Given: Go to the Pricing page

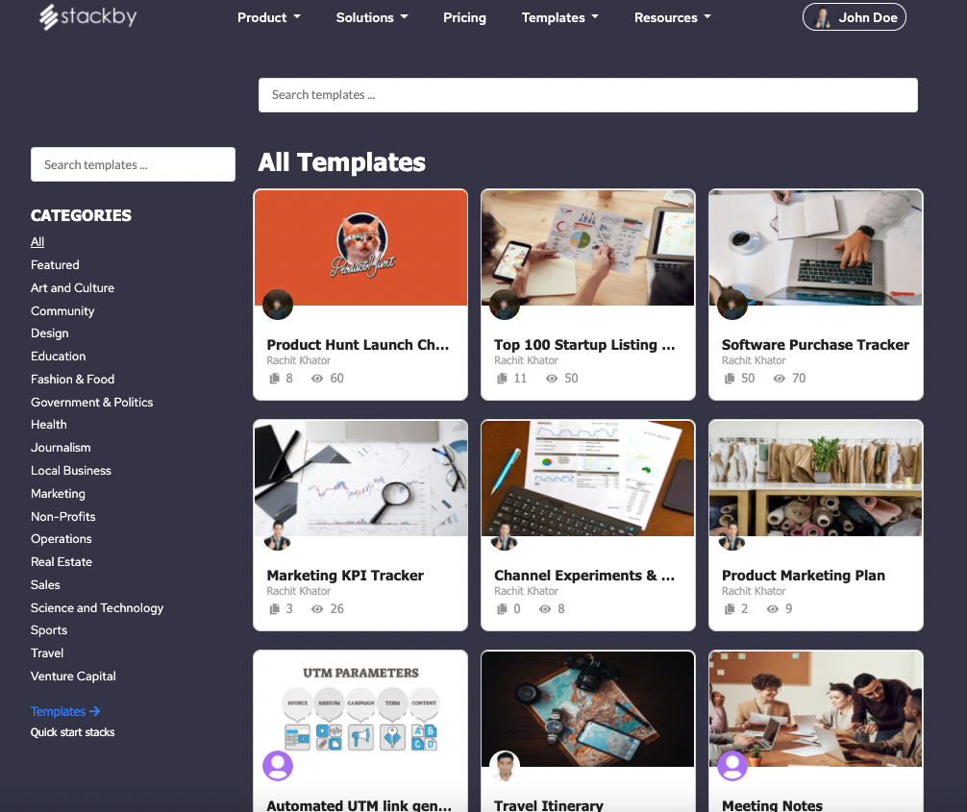Looking at the screenshot, I should 464,18.
